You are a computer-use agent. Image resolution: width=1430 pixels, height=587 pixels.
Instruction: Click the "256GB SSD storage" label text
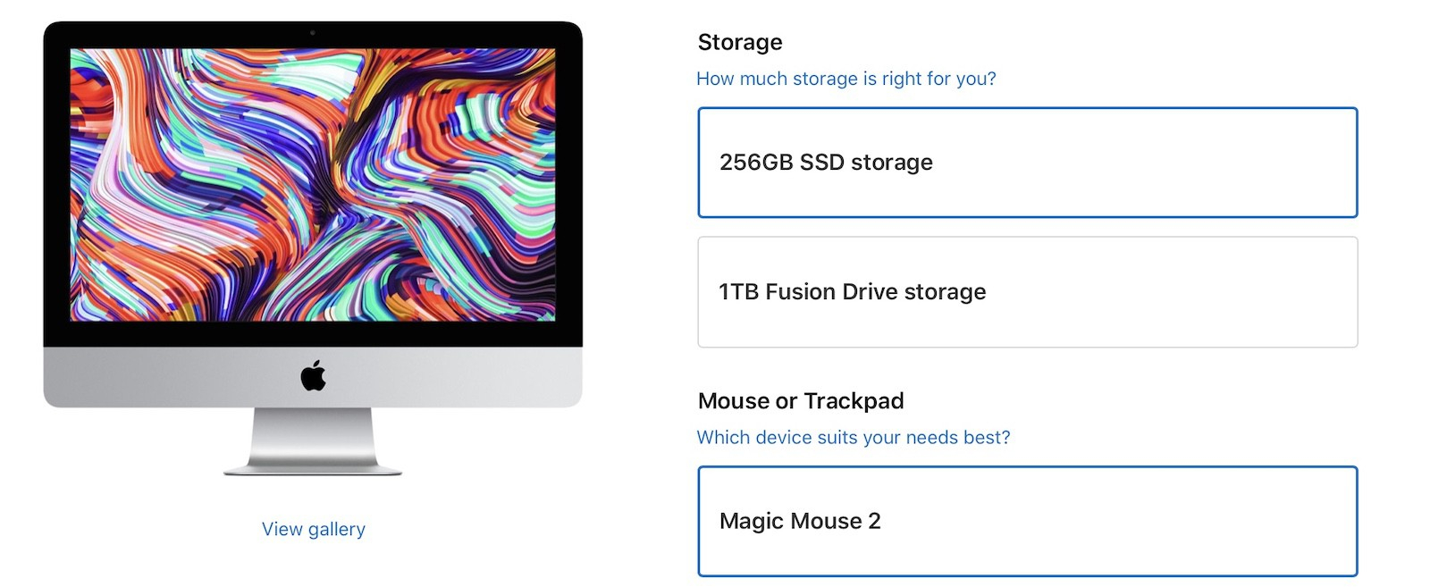click(825, 163)
